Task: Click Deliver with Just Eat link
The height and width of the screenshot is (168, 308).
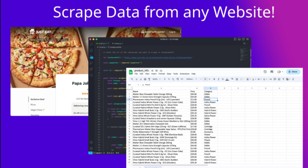Action: click(153, 32)
